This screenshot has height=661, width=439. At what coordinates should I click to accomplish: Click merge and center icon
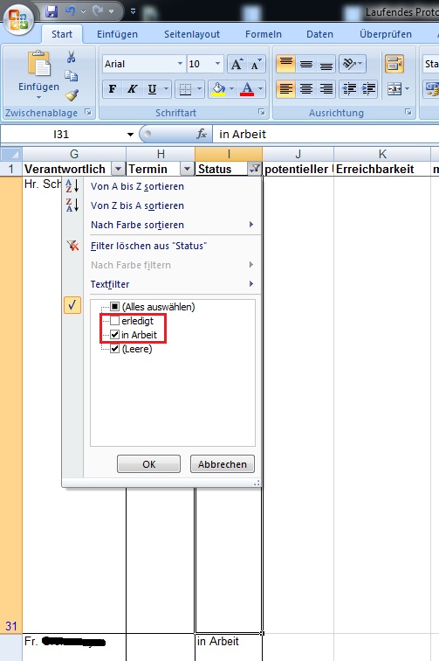(394, 89)
